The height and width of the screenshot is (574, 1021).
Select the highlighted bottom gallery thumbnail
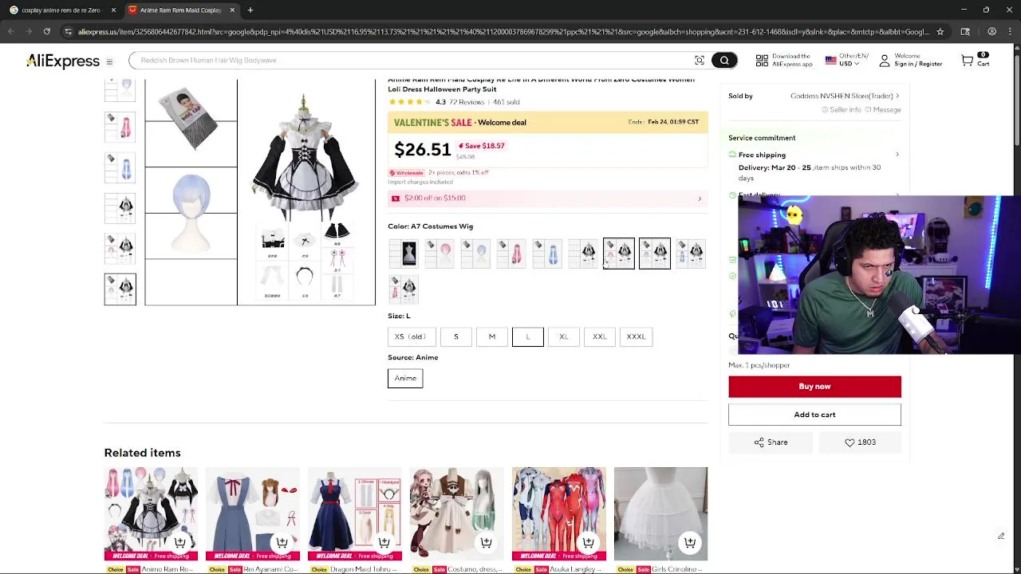pyautogui.click(x=120, y=289)
